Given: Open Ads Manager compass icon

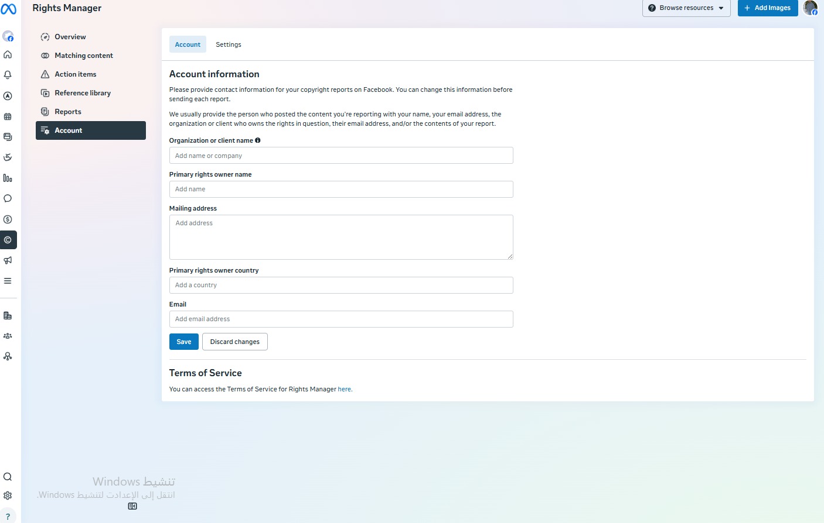Looking at the screenshot, I should [8, 96].
